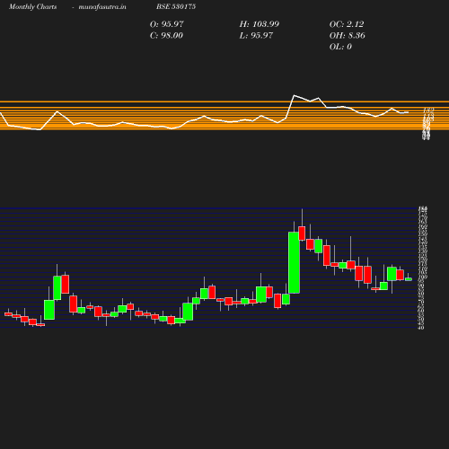Click the tallest green candlestick
The height and width of the screenshot is (449, 449).
tap(294, 262)
